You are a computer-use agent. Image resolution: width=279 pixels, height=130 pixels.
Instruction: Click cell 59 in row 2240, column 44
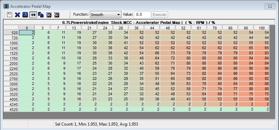click(x=152, y=69)
